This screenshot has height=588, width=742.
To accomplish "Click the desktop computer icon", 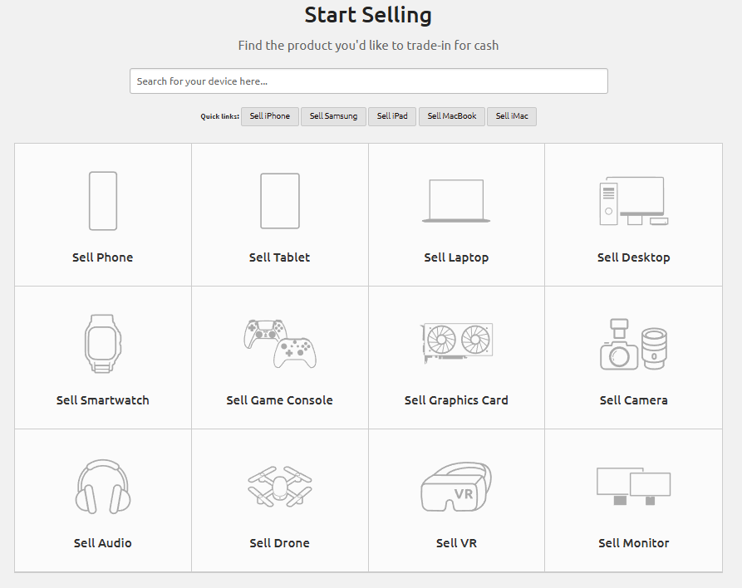I will (633, 201).
